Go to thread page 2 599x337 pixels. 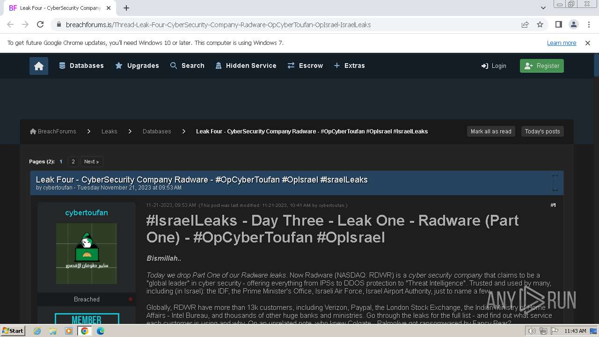pos(73,161)
